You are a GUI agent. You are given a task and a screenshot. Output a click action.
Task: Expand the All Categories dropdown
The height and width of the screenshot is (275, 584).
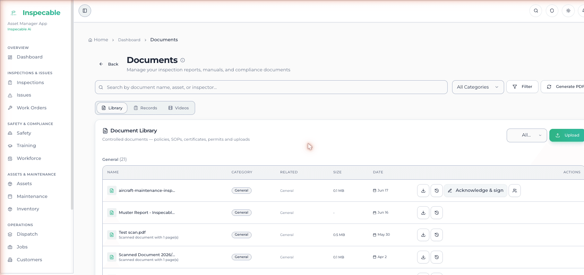click(478, 87)
